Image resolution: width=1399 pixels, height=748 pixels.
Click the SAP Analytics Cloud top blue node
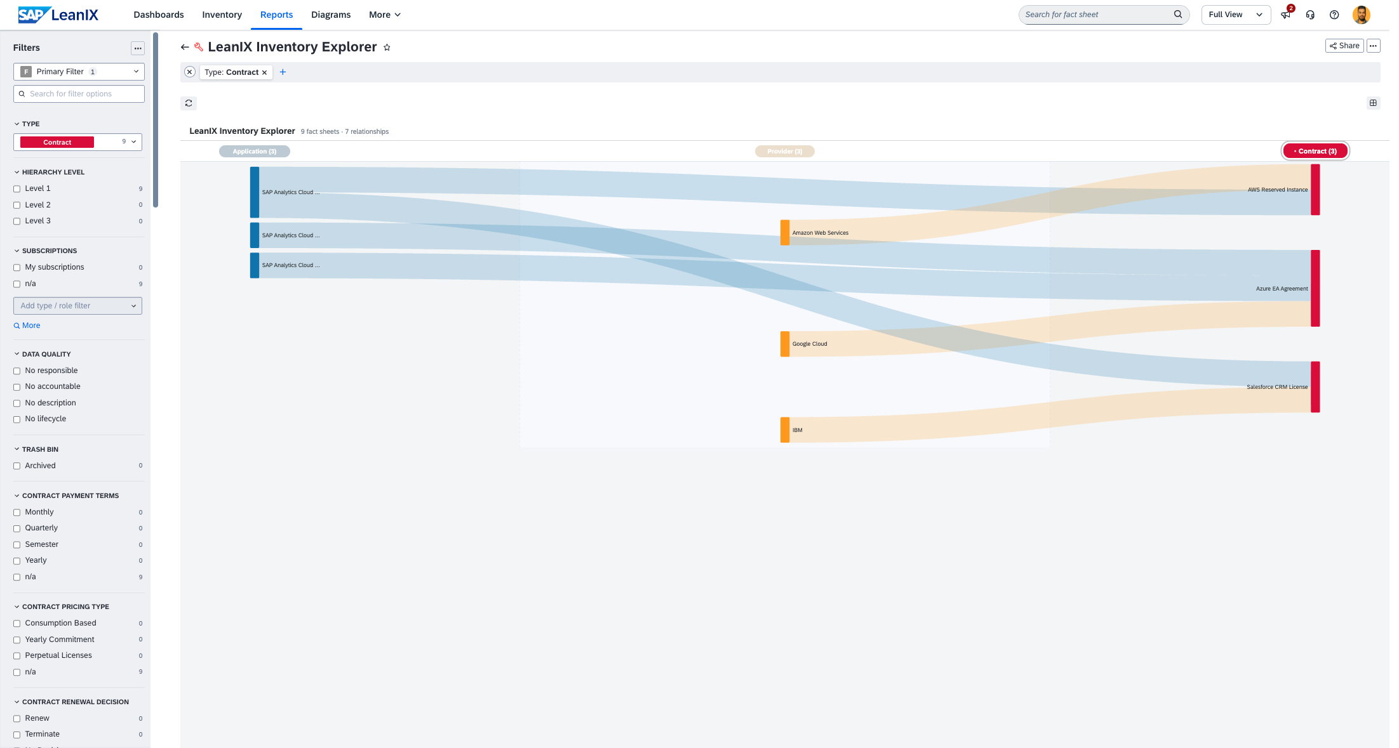click(255, 192)
